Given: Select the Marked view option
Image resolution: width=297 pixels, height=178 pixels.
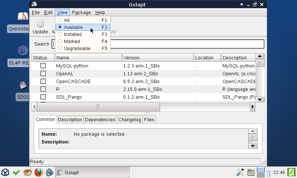Looking at the screenshot, I should [x=82, y=41].
